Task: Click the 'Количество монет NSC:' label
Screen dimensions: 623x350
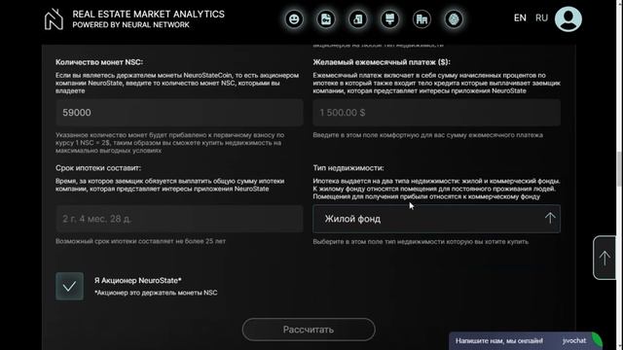Action: pos(99,62)
